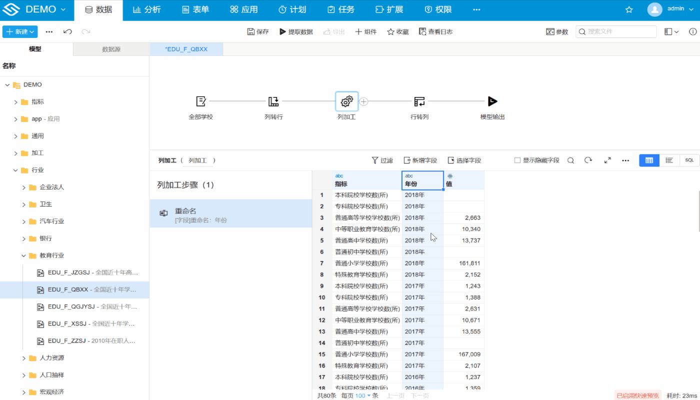Image resolution: width=700 pixels, height=400 pixels.
Task: Open the 参数 (parameters) panel
Action: (x=556, y=31)
